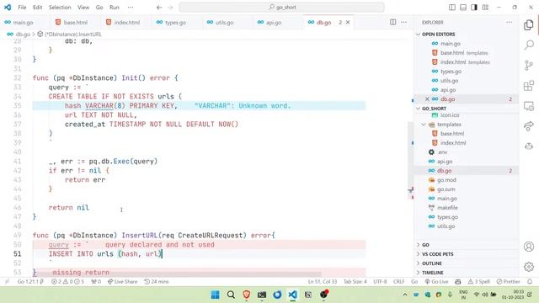This screenshot has height=303, width=539.
Task: Open the Search view in activity bar
Action: (529, 45)
